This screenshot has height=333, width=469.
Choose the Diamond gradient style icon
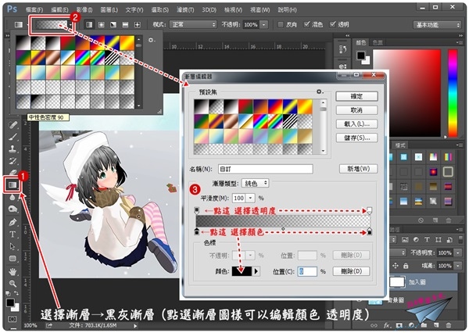click(138, 24)
